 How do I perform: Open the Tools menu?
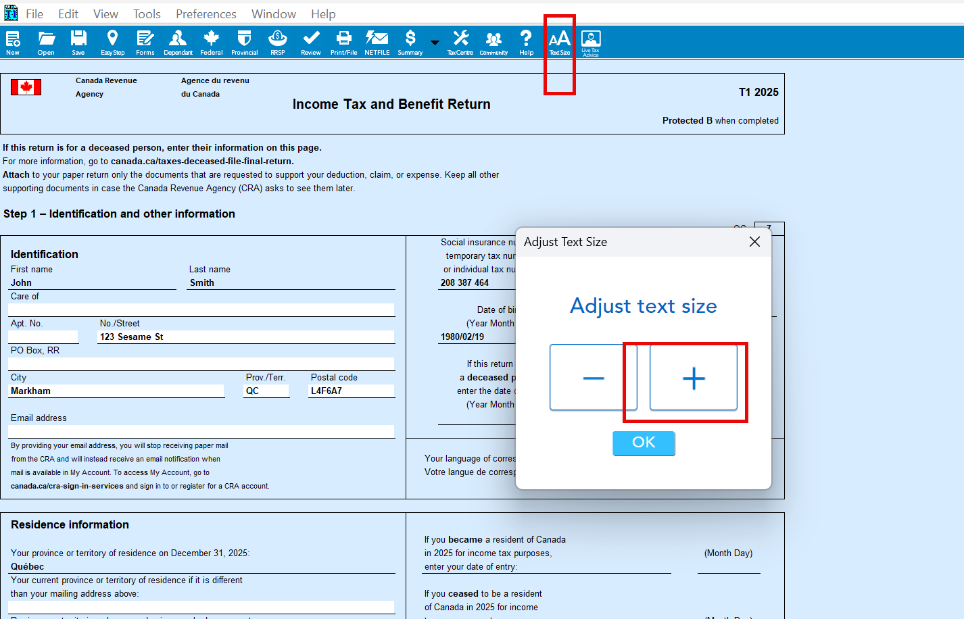[147, 14]
